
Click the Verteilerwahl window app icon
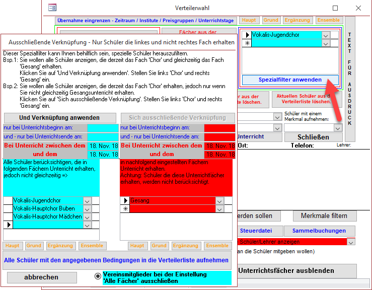click(52, 8)
